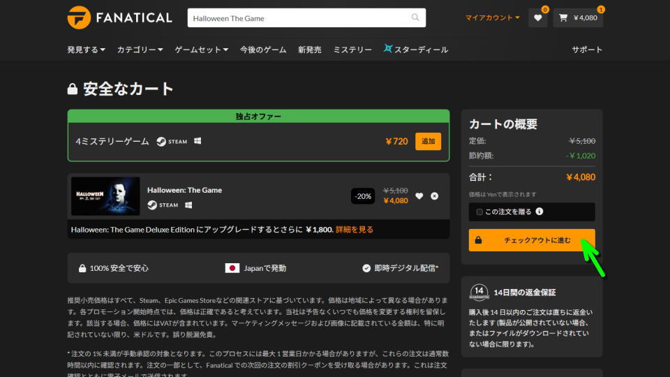
Task: Expand the ゲームセット menu
Action: (x=201, y=50)
